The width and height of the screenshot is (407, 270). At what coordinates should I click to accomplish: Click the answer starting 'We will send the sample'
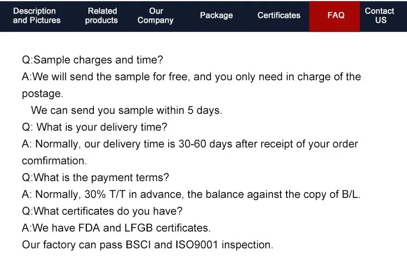tap(191, 77)
